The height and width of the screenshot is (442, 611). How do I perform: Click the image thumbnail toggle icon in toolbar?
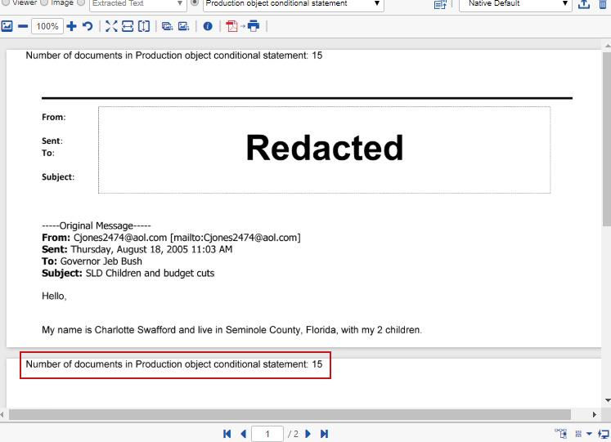[x=7, y=26]
